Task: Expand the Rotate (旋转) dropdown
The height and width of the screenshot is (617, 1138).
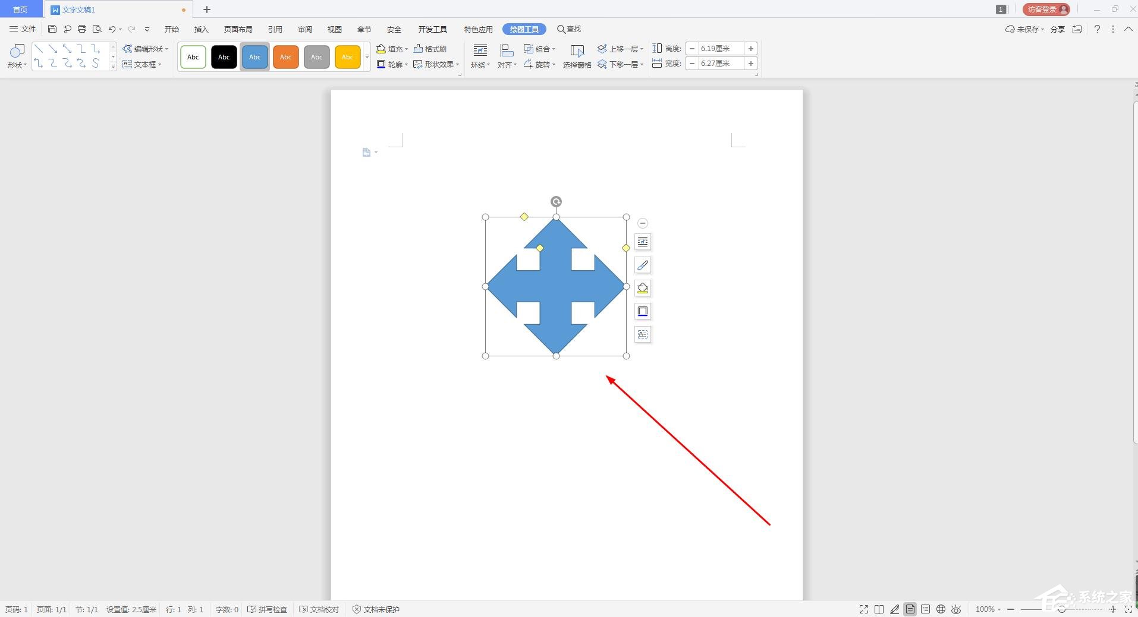Action: [540, 64]
